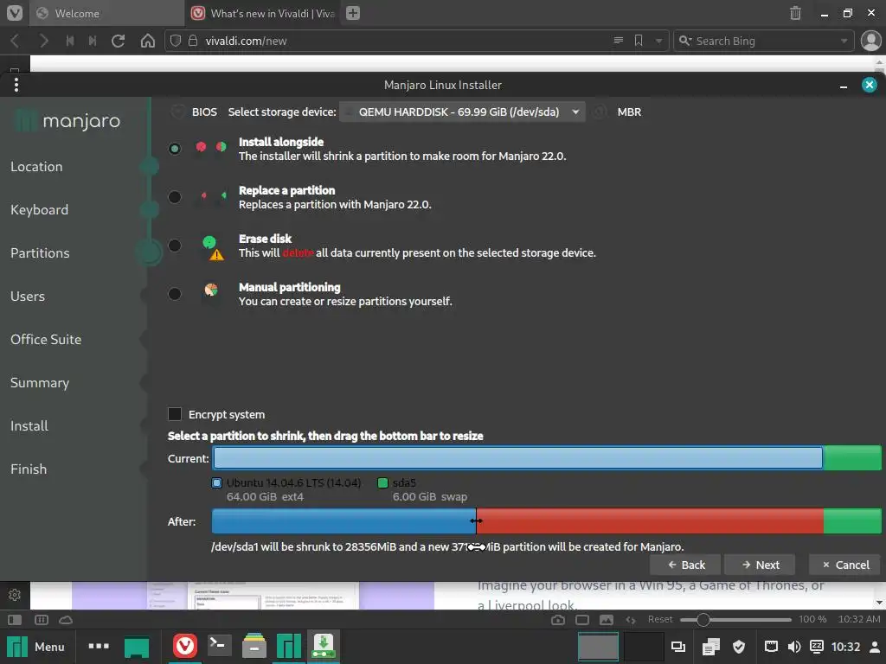Open Vivaldi settings gear in side panel

pos(15,595)
